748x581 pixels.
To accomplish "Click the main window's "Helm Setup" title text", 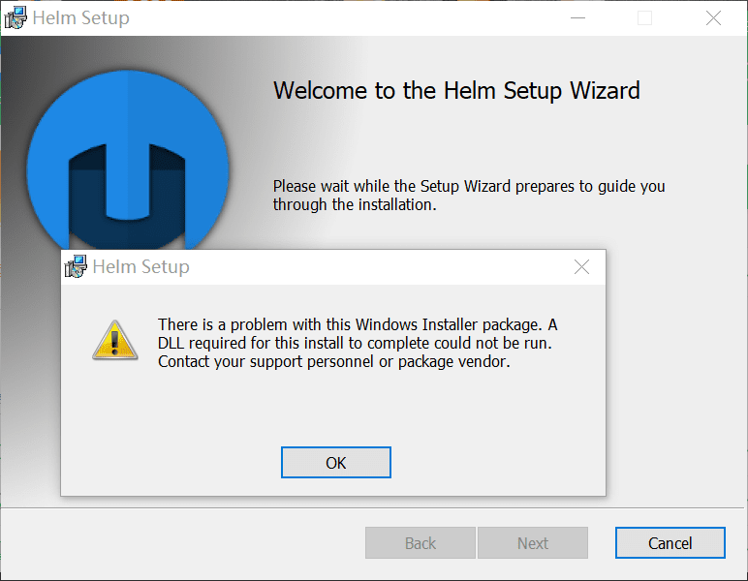I will (x=80, y=17).
